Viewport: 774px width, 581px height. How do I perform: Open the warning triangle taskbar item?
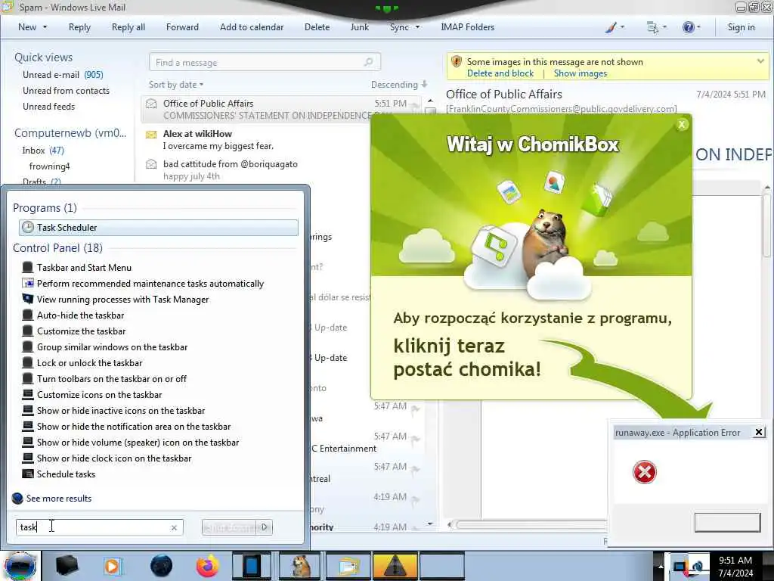[x=395, y=566]
